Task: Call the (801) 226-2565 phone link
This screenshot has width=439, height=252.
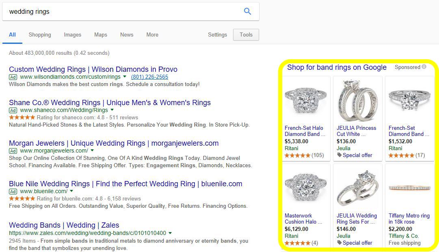Action: point(149,77)
